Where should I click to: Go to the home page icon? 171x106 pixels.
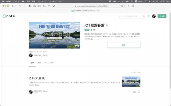(x=54, y=6)
